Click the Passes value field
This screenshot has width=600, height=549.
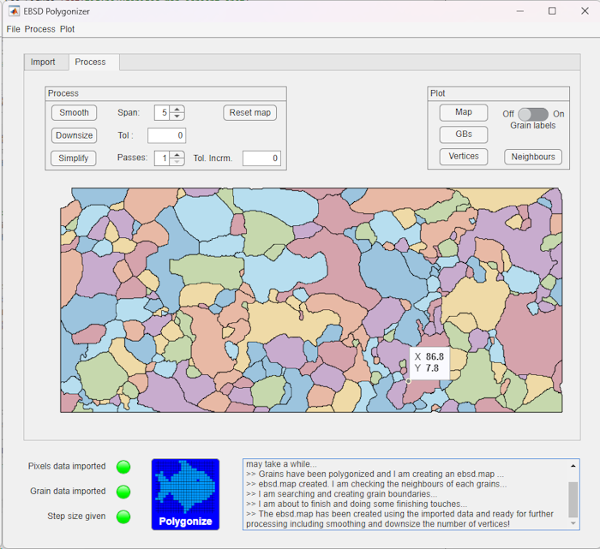162,158
